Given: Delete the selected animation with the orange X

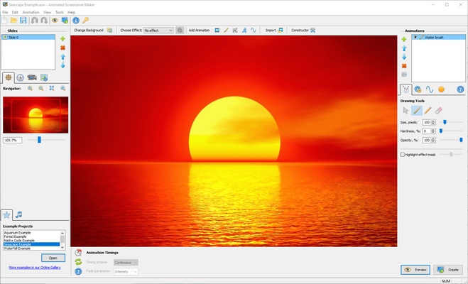Looking at the screenshot, I should click(404, 65).
